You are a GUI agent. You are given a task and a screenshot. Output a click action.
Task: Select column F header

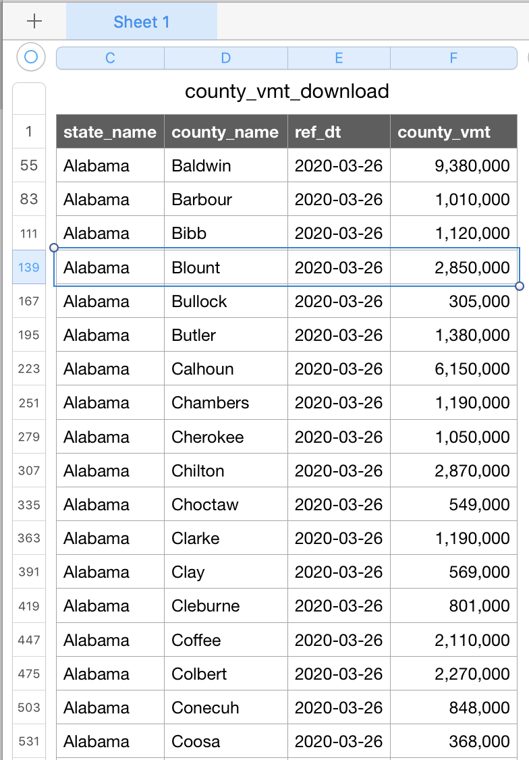tap(453, 58)
